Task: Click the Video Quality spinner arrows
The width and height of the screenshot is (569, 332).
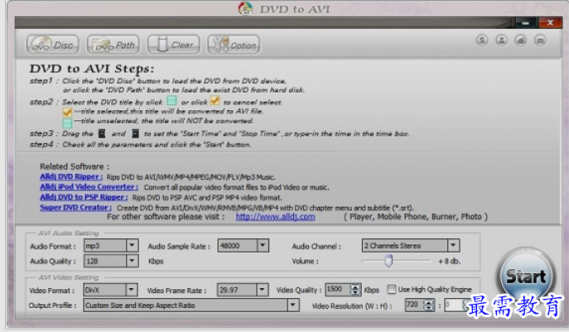Action: [355, 290]
